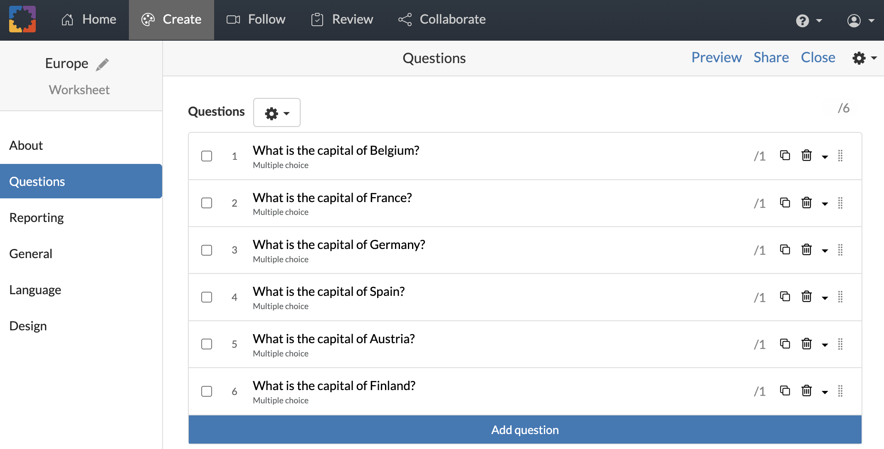Viewport: 884px width, 449px height.
Task: Grab the drag handle on the Spain question
Action: pos(841,297)
